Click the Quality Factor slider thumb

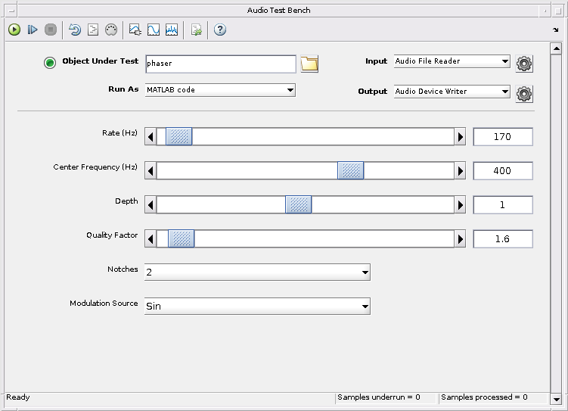point(181,239)
